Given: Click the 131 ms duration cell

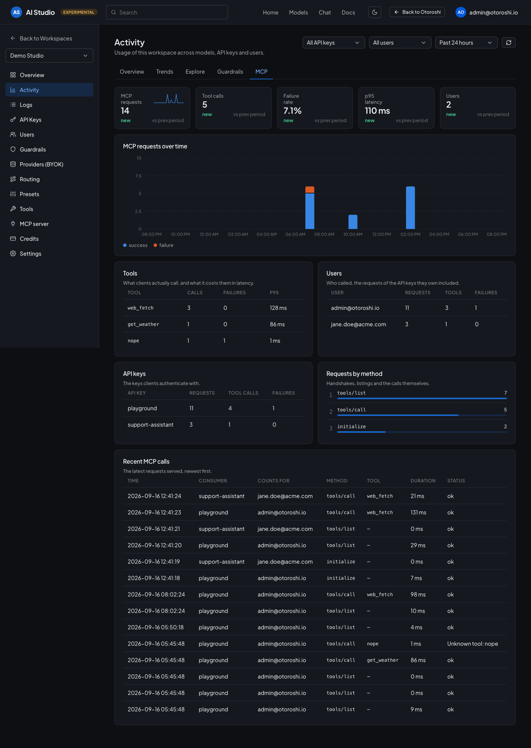Looking at the screenshot, I should (x=418, y=512).
